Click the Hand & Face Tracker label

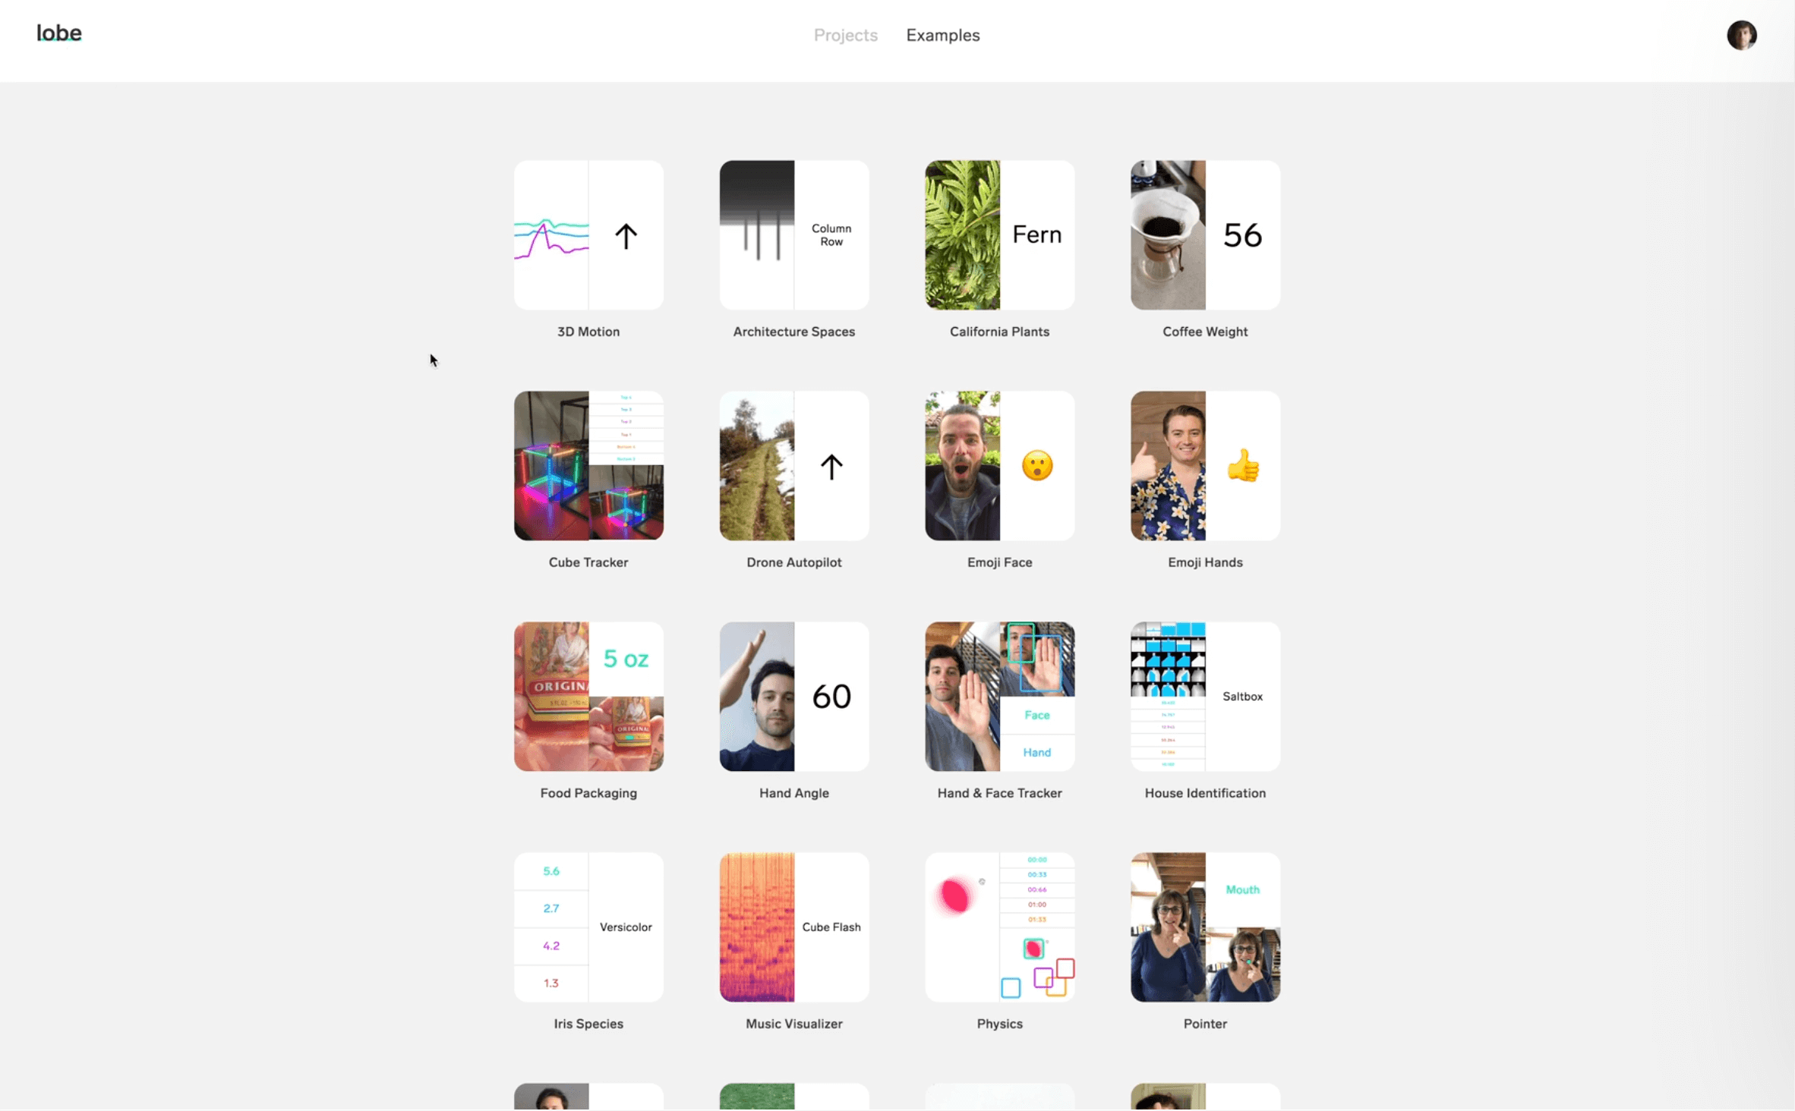(999, 793)
